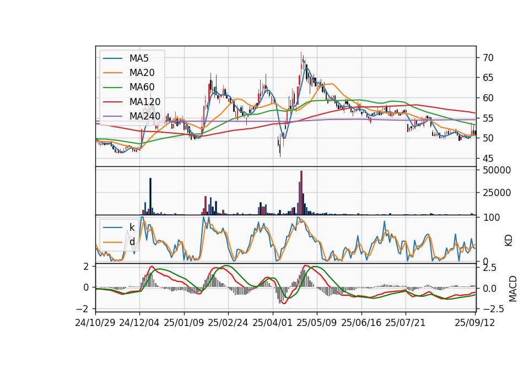Click the date label 25/01/09
Screen dimensions: 529x380
pos(184,323)
